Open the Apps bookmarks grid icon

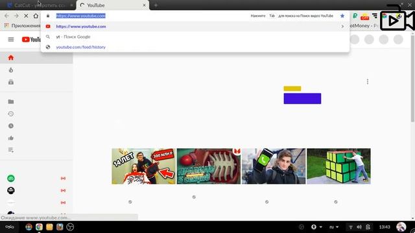[x=6, y=25]
